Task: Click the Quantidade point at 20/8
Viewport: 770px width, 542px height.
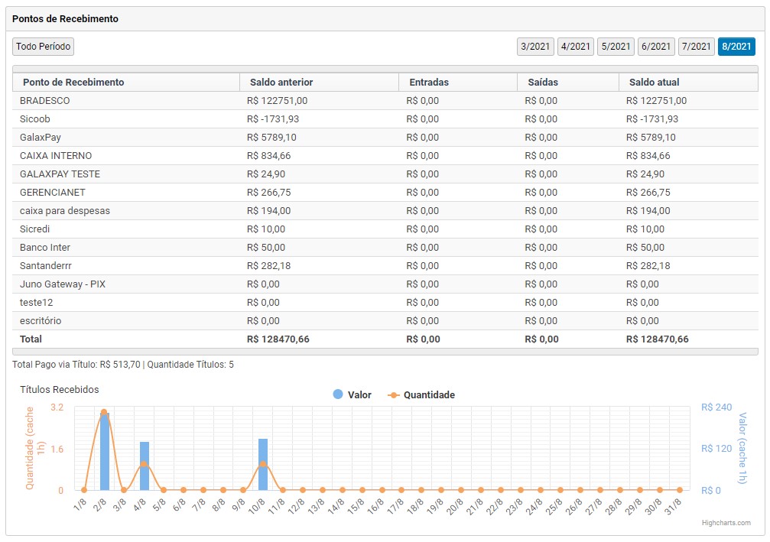Action: click(461, 490)
